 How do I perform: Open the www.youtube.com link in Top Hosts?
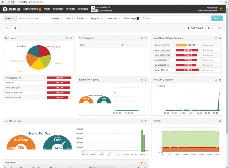pos(14,93)
